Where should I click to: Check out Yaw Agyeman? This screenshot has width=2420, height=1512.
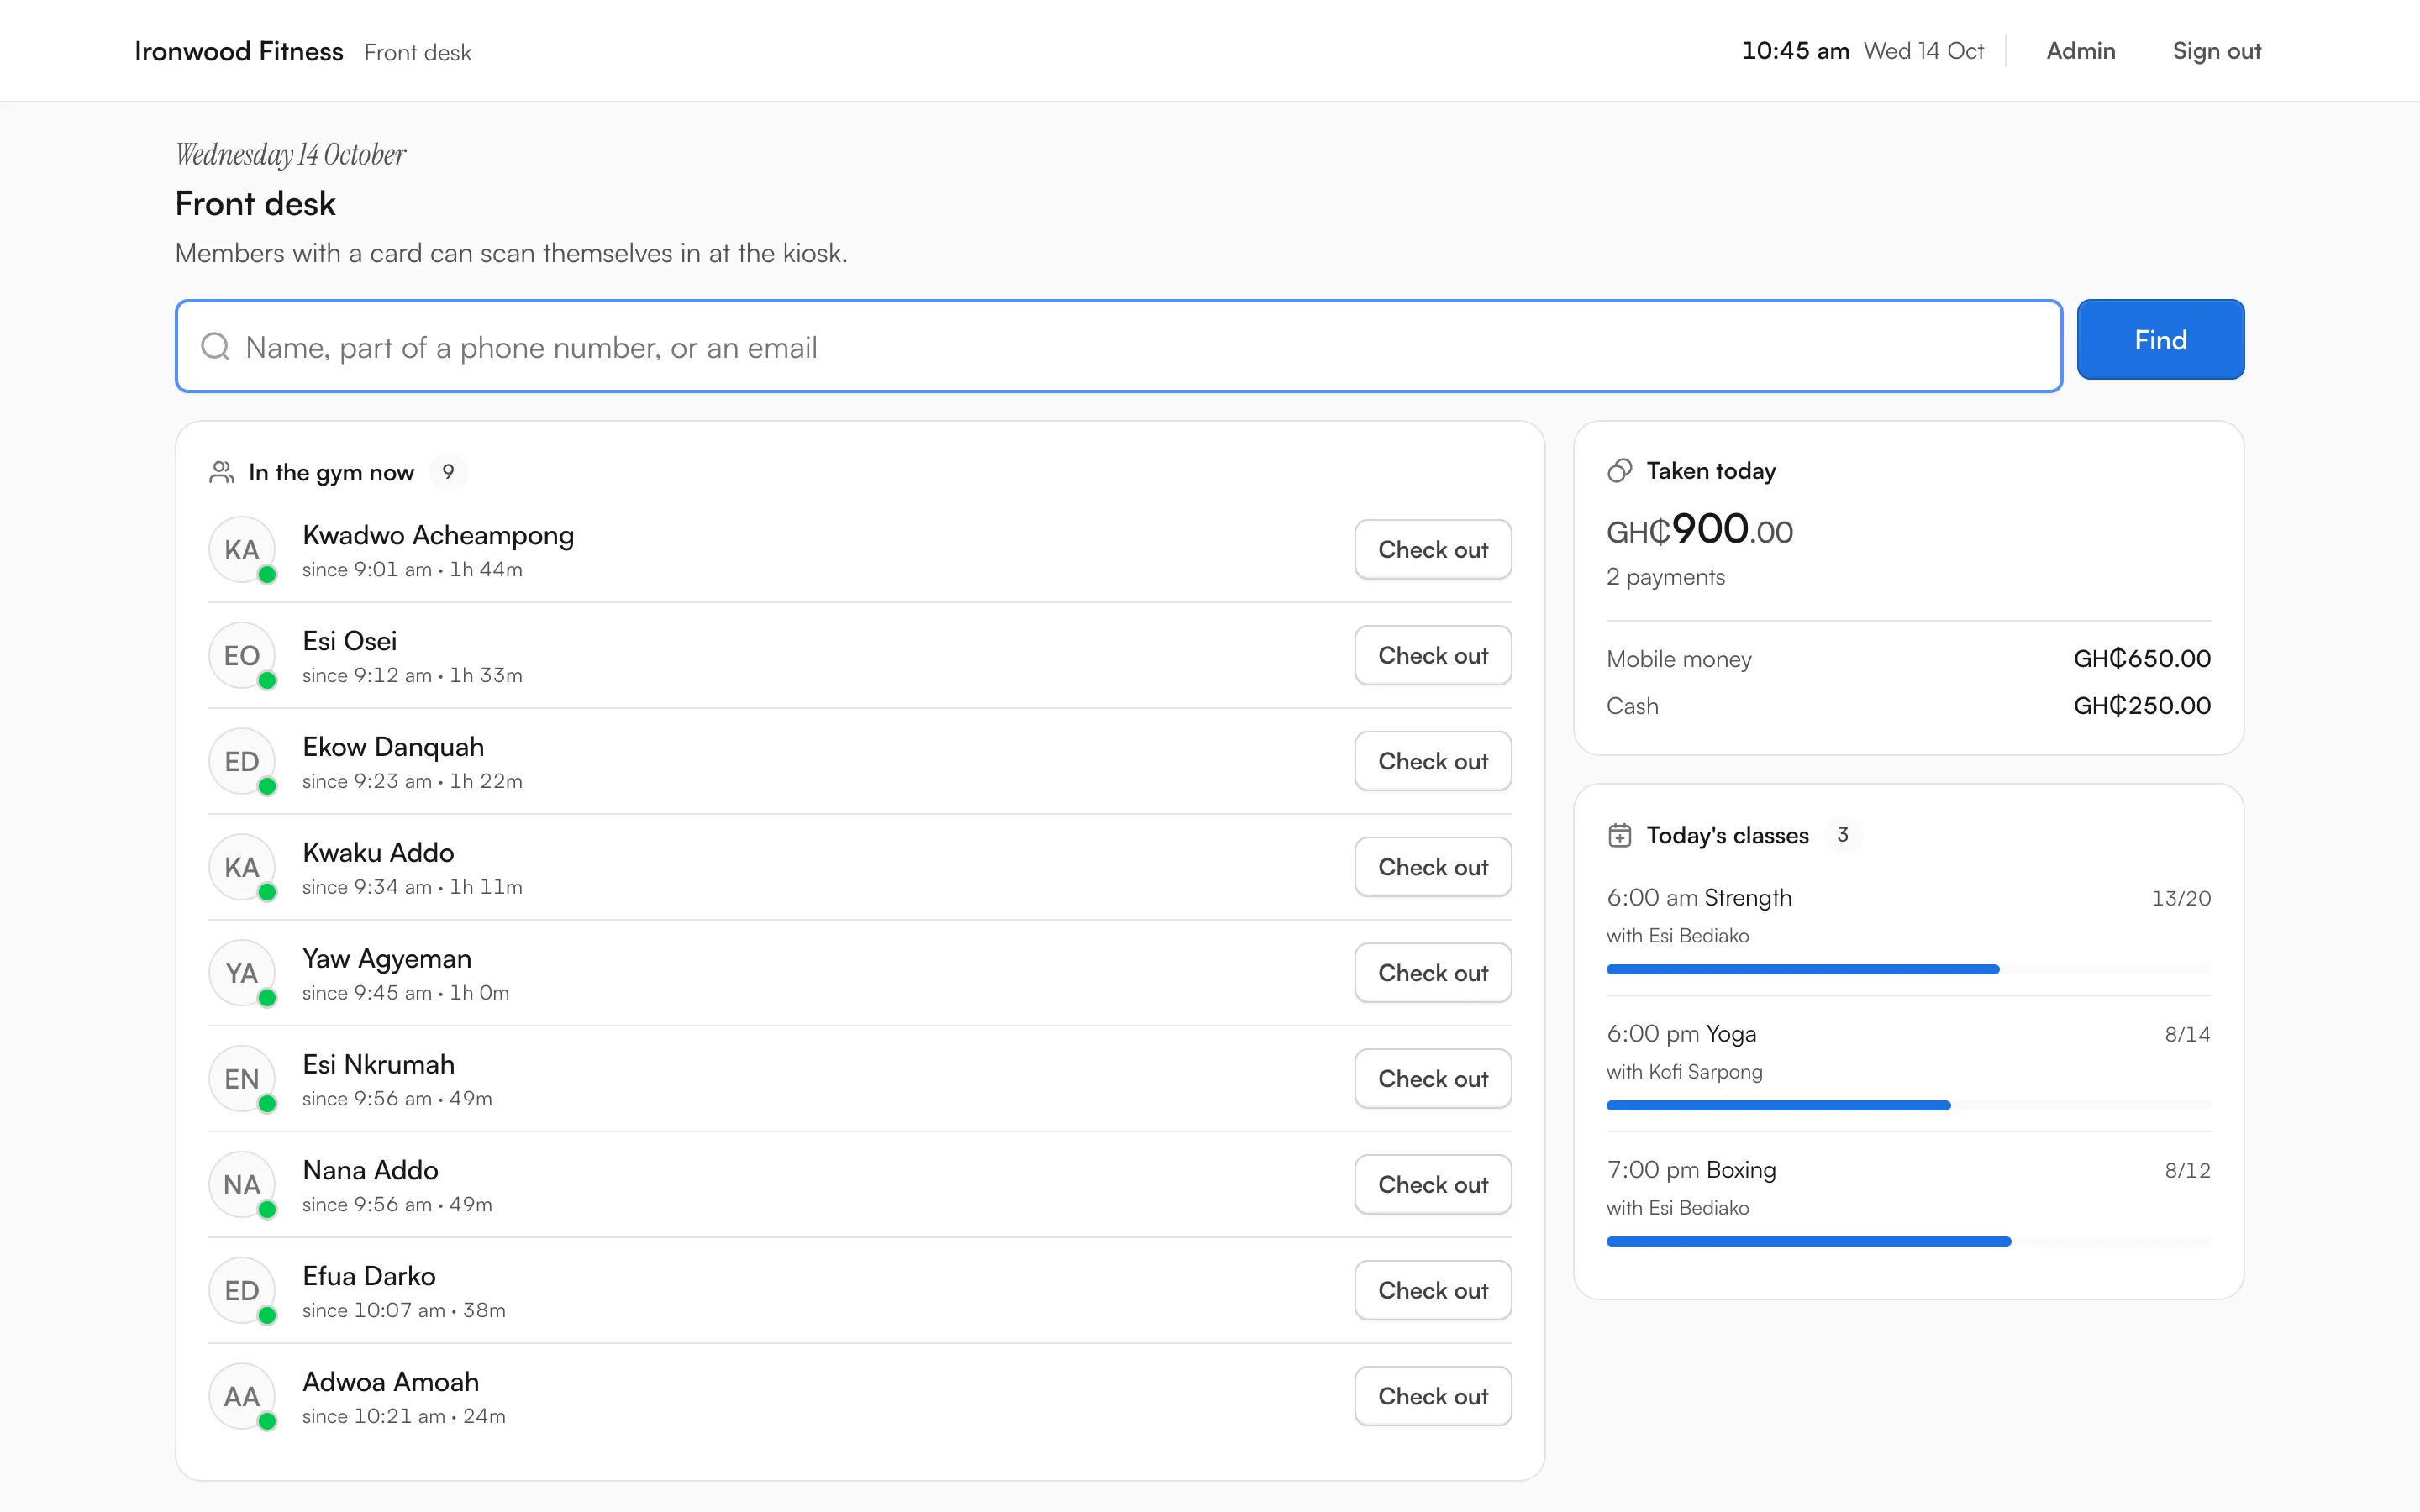(1432, 973)
